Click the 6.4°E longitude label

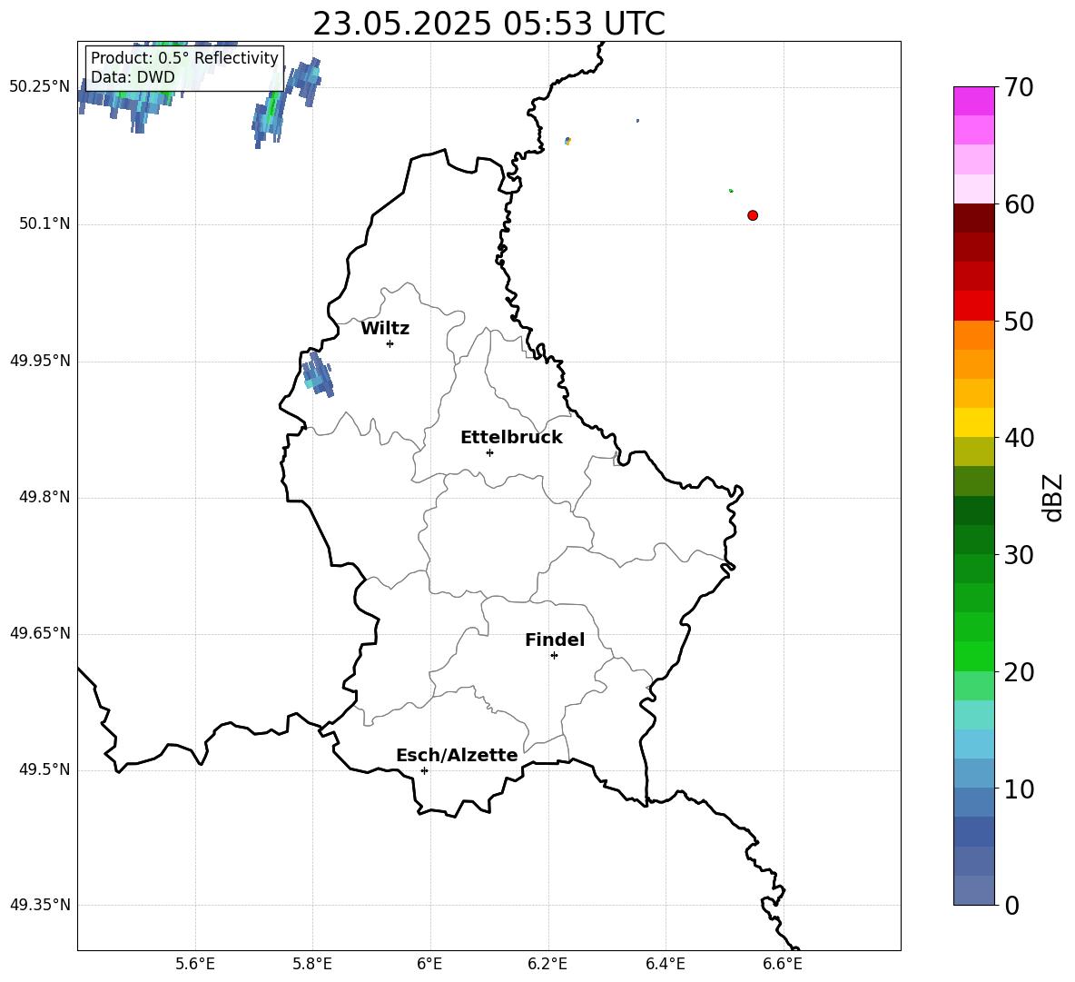[x=665, y=964]
